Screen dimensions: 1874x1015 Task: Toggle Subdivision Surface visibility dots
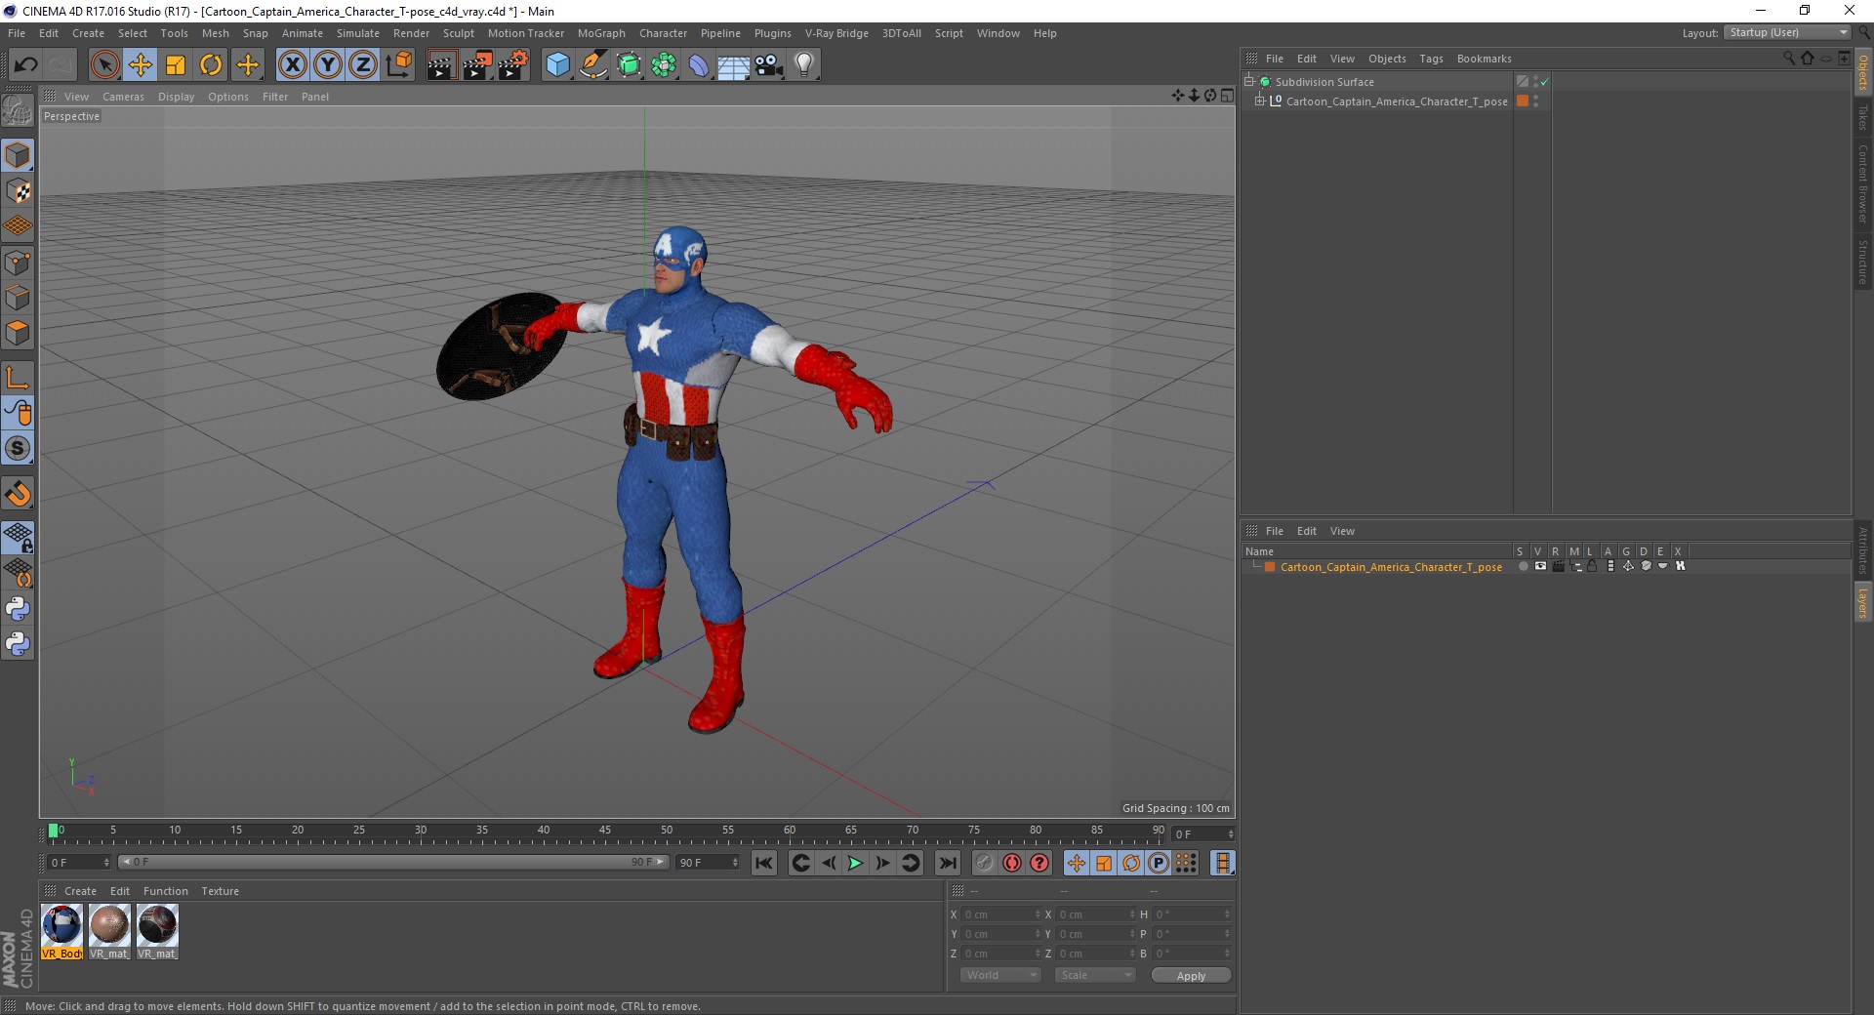click(x=1535, y=82)
